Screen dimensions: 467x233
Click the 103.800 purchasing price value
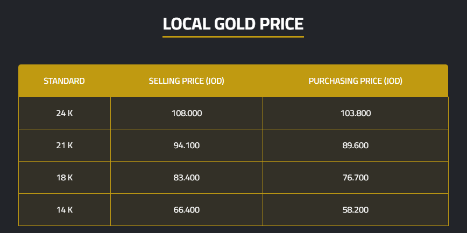(x=355, y=113)
